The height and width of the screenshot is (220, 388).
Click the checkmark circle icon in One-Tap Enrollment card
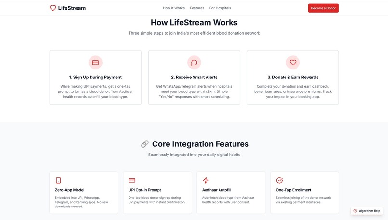(x=279, y=180)
